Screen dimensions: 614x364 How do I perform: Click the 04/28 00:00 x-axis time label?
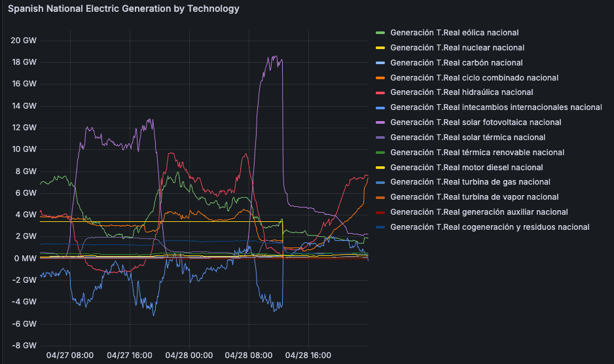coord(189,355)
